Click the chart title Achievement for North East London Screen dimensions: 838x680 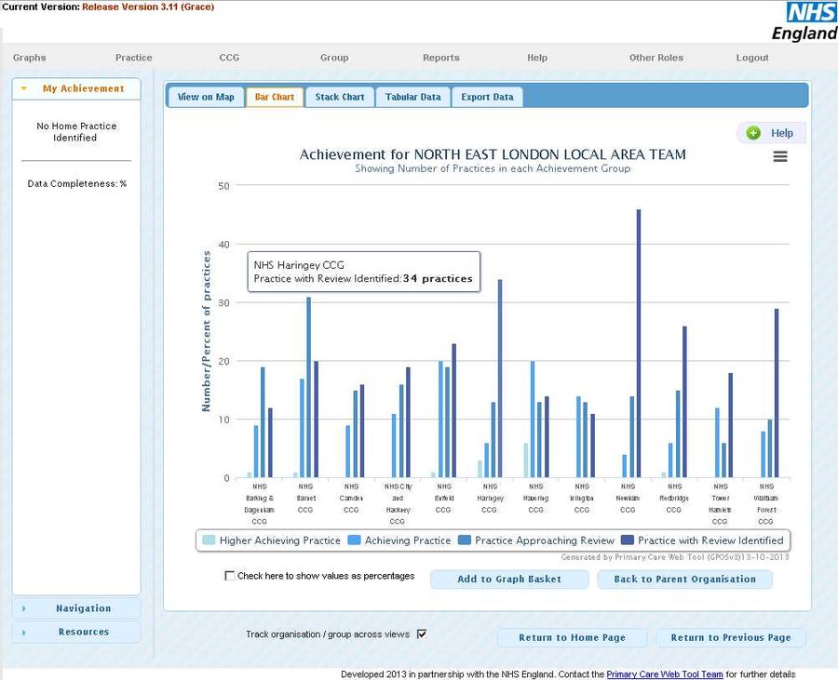(493, 154)
